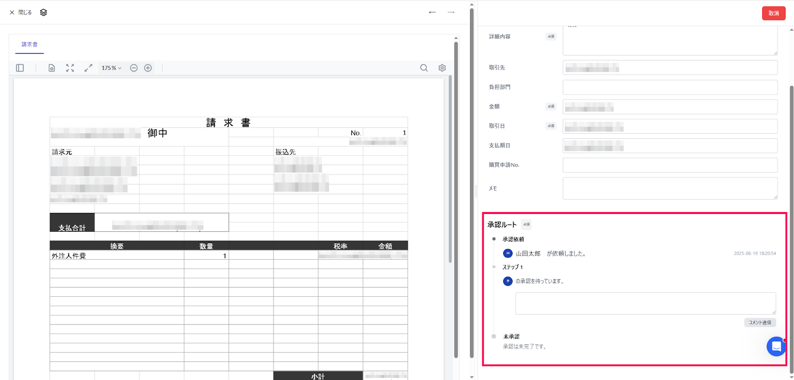Click the 摘要 column header
Image resolution: width=794 pixels, height=380 pixels.
tap(117, 246)
